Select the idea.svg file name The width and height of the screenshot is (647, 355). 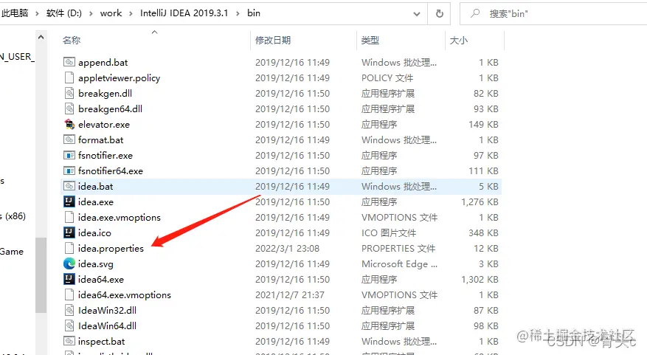(x=96, y=264)
